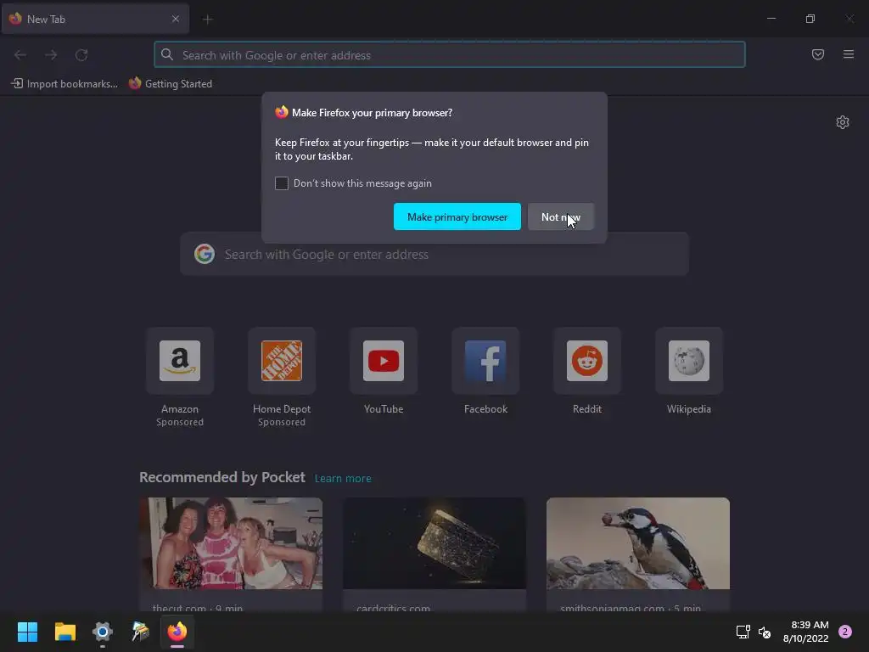Image resolution: width=869 pixels, height=652 pixels.
Task: Open Windows Start menu
Action: coord(27,632)
